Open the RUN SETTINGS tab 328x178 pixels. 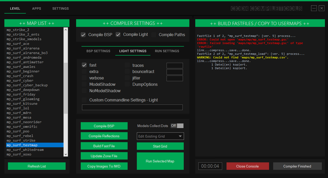167,51
